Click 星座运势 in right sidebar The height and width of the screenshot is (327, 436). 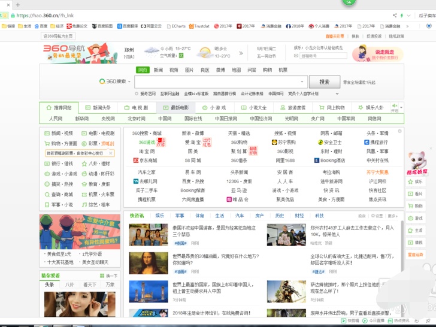(x=416, y=255)
